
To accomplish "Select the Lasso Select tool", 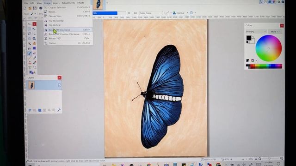I will click(x=29, y=34).
